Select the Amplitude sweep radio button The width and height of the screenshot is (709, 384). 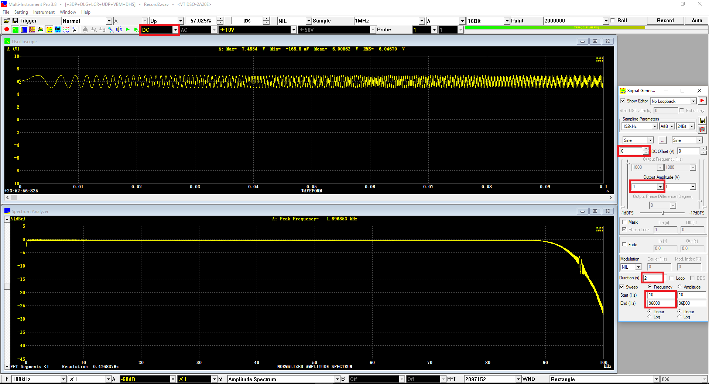pos(679,287)
